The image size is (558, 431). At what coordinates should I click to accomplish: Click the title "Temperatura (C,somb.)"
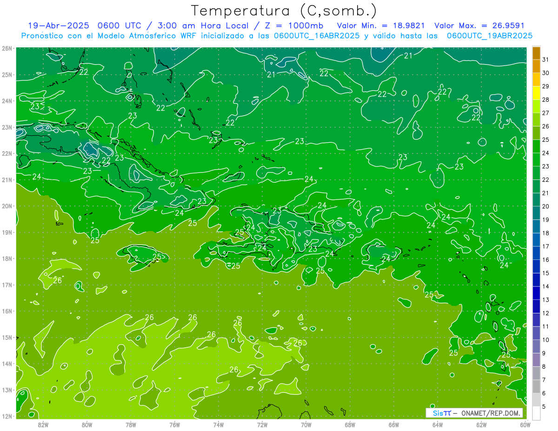284,11
